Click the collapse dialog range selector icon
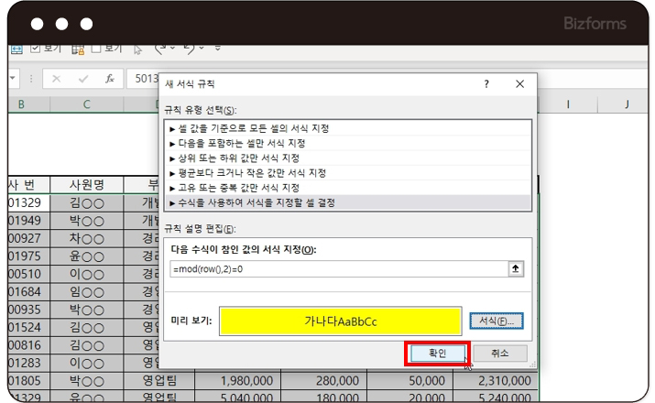655x403 pixels. (x=516, y=268)
